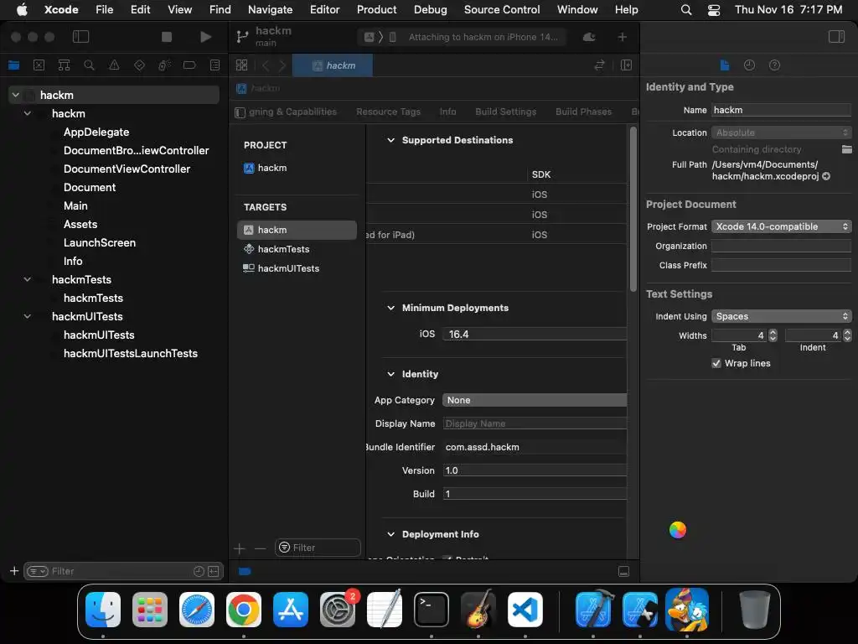The width and height of the screenshot is (858, 644).
Task: Open the Library plus button
Action: 623,37
